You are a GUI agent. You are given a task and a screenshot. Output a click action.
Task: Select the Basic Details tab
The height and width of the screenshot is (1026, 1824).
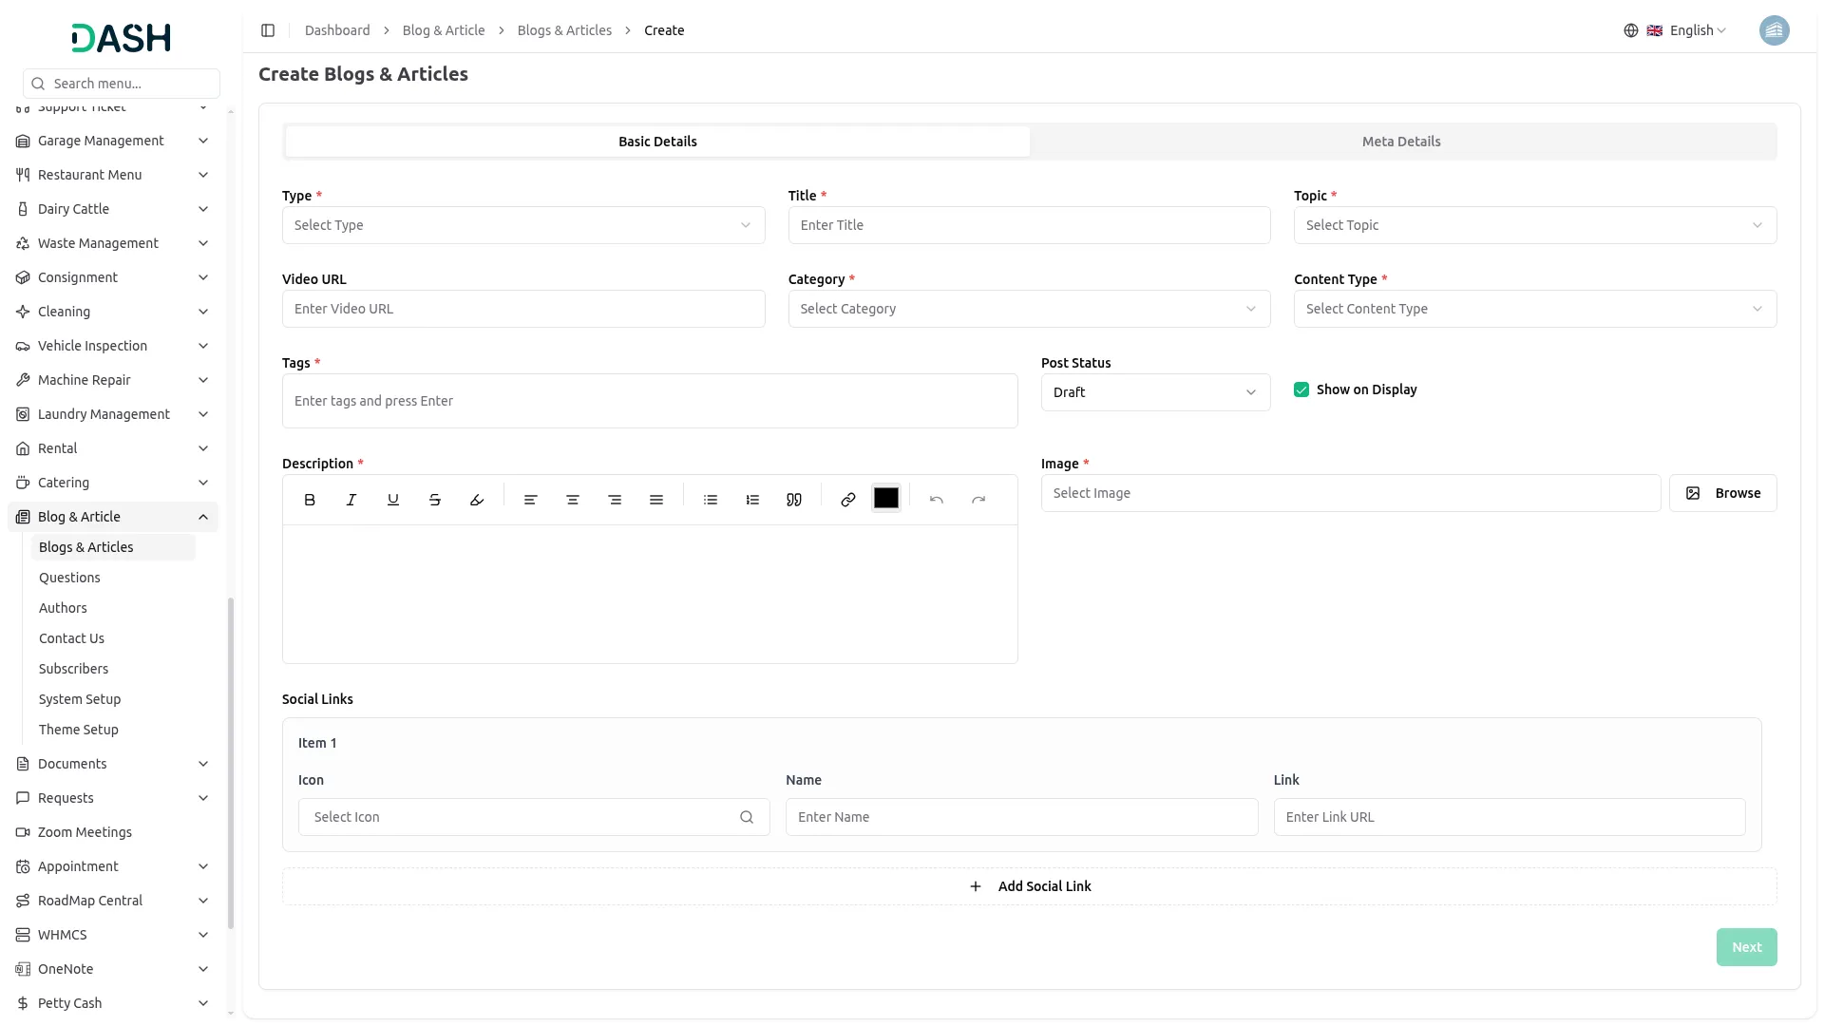657,142
